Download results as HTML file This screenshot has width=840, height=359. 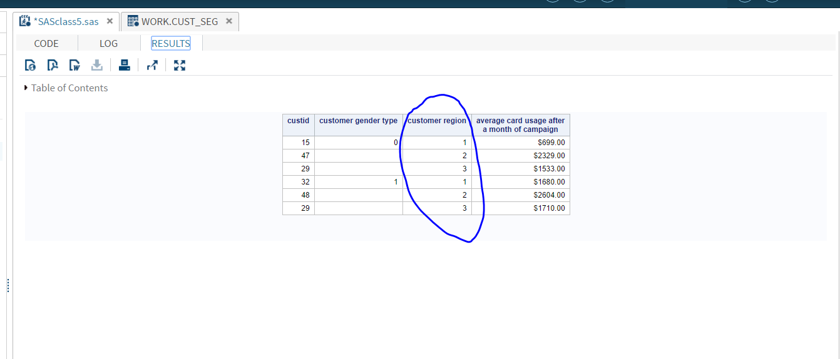30,65
